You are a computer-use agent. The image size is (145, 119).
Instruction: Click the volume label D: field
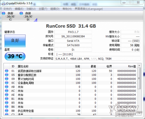point(73,50)
